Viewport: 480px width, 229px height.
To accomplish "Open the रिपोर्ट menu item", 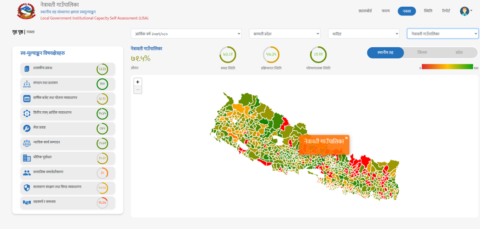I will (448, 11).
